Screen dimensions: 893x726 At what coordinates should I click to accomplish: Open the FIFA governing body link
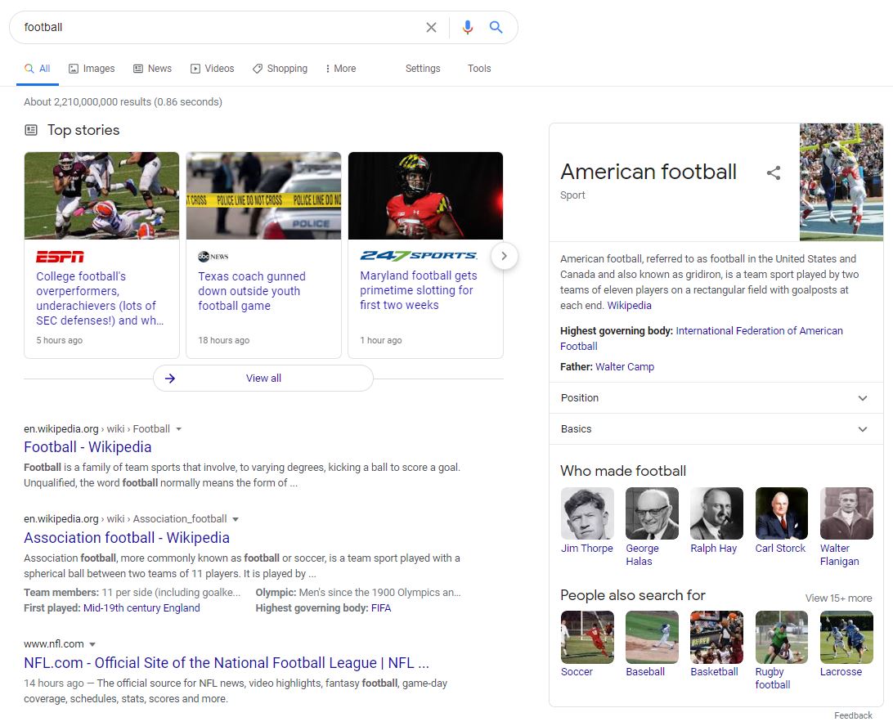(381, 608)
